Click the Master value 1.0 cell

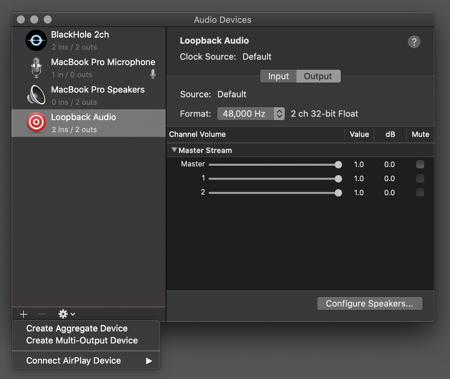pyautogui.click(x=359, y=165)
